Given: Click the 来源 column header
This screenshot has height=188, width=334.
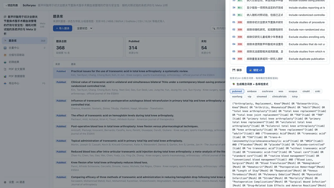Looking at the screenshot, I should 58,64.
